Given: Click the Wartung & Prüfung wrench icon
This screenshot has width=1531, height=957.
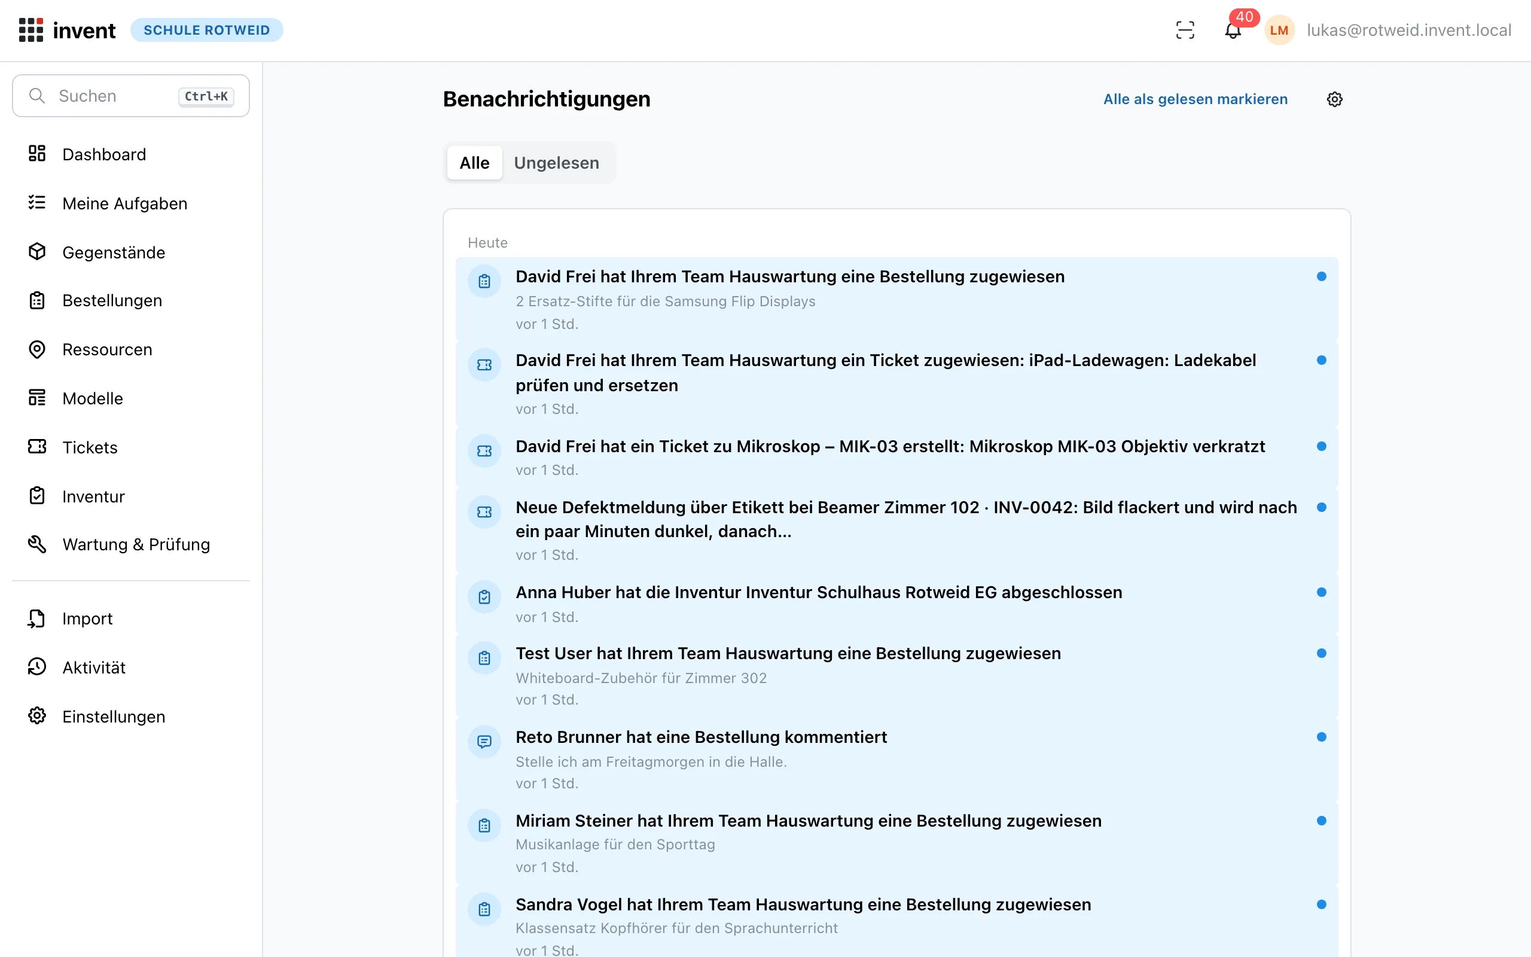Looking at the screenshot, I should click(37, 544).
